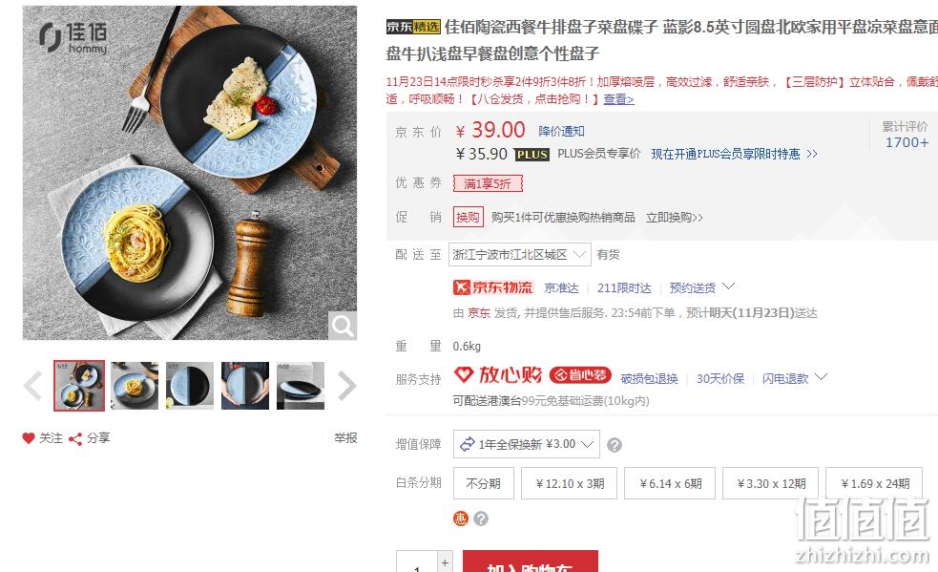Image resolution: width=938 pixels, height=572 pixels.
Task: Open the 降价通知 price alert link
Action: click(562, 131)
